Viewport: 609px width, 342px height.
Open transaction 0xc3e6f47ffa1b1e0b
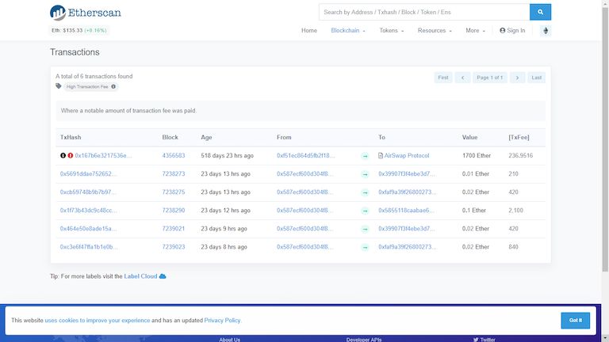click(89, 247)
